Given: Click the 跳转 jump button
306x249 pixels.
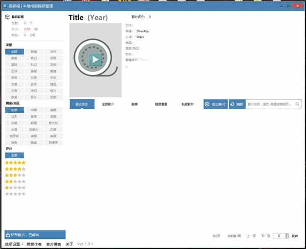Looking at the screenshot, I should point(295,236).
